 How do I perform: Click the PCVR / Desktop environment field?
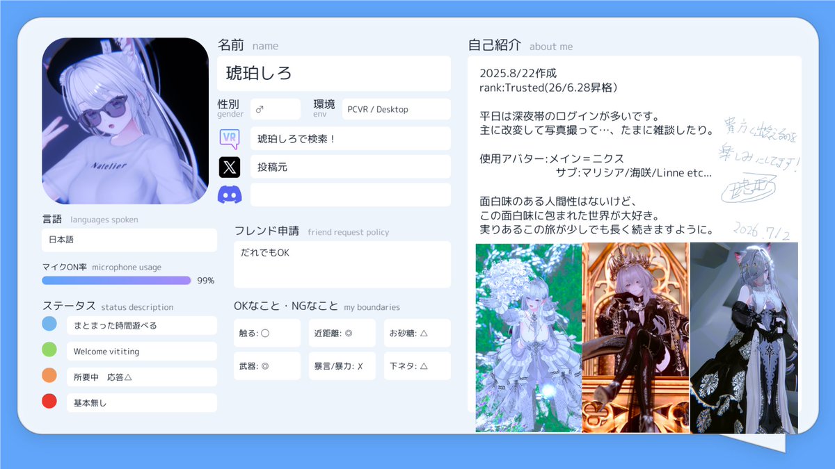click(x=397, y=109)
